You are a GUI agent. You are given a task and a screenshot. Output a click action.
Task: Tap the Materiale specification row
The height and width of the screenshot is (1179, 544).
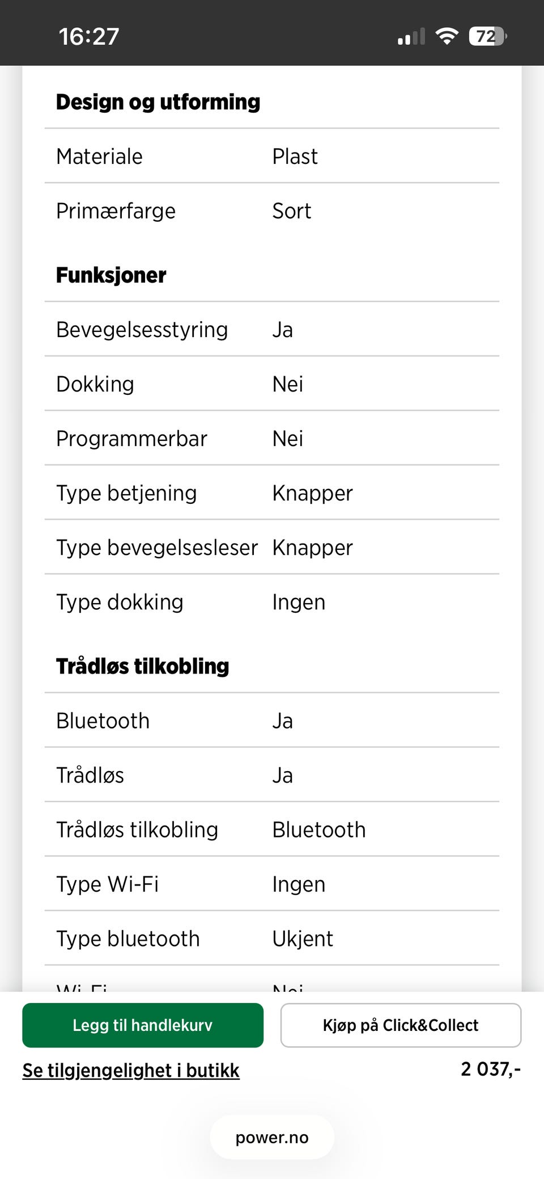point(272,156)
